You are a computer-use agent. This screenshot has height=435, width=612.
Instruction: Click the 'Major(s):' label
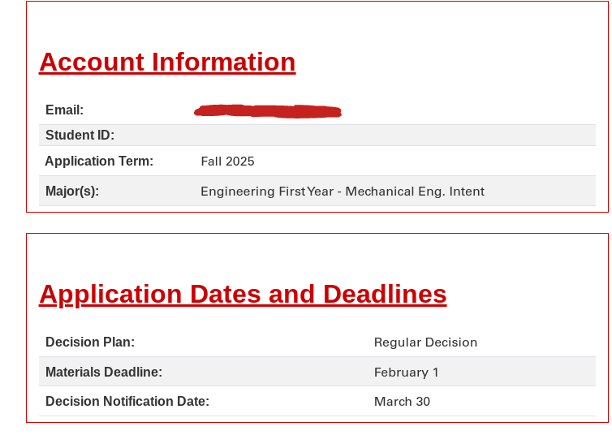[72, 192]
